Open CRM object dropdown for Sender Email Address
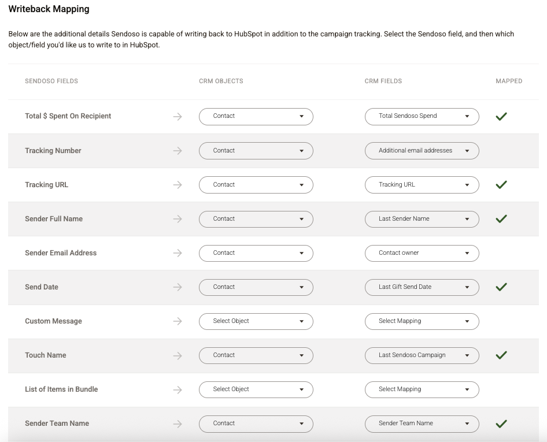The image size is (547, 442). 256,253
